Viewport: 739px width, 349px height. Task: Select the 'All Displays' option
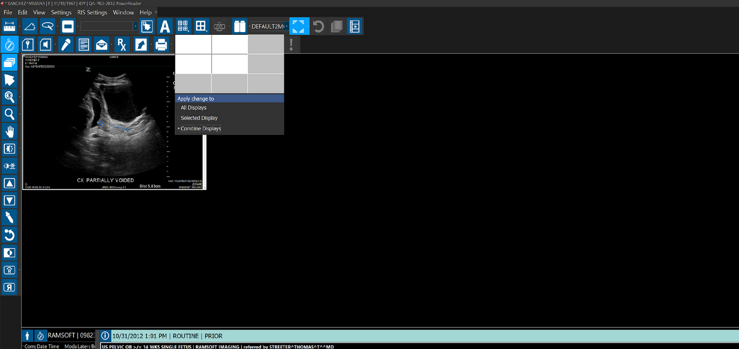[194, 108]
